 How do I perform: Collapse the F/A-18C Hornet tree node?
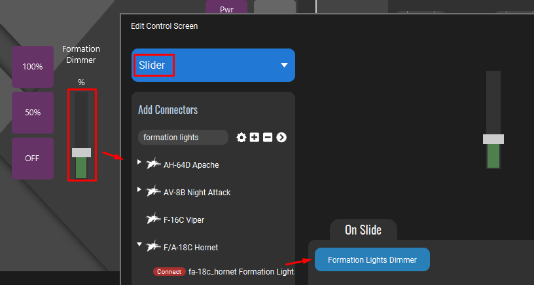coord(139,244)
